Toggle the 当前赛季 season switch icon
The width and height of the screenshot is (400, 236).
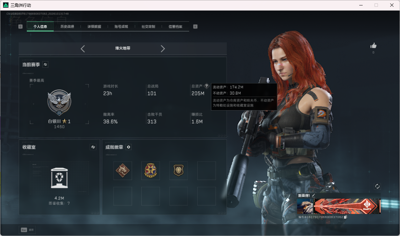coord(46,64)
